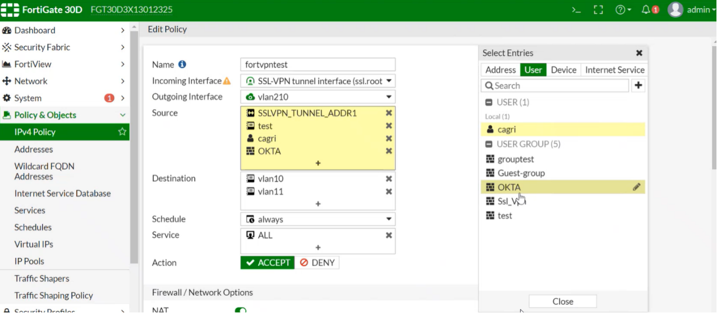Click the FortiGate logo icon
The width and height of the screenshot is (719, 314).
9,10
